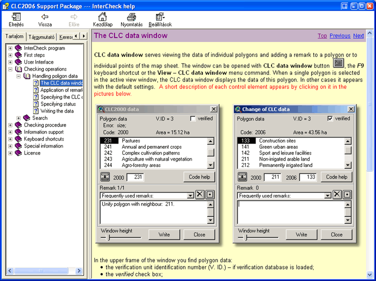
Task: Open the Kezdőlap home icon
Action: tap(102, 17)
